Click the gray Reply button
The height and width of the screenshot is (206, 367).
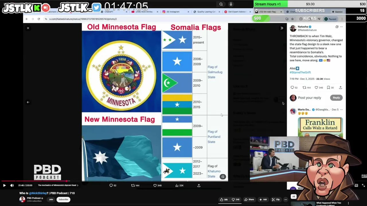336,98
